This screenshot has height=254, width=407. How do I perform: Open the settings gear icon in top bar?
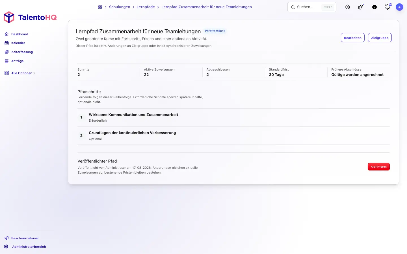pyautogui.click(x=348, y=7)
